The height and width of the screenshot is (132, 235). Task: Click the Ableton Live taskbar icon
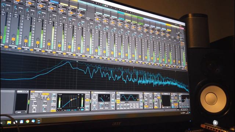coord(39,121)
